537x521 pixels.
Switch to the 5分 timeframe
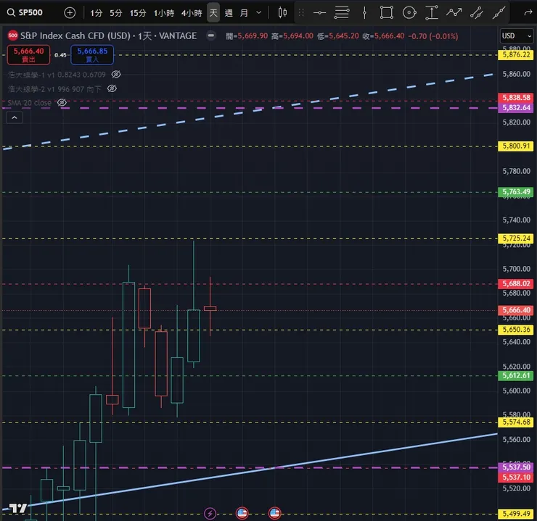point(116,13)
